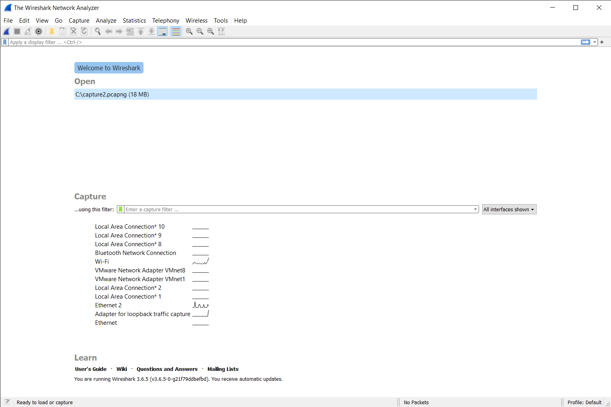This screenshot has height=407, width=611.
Task: Click the reload capture file icon
Action: click(84, 31)
